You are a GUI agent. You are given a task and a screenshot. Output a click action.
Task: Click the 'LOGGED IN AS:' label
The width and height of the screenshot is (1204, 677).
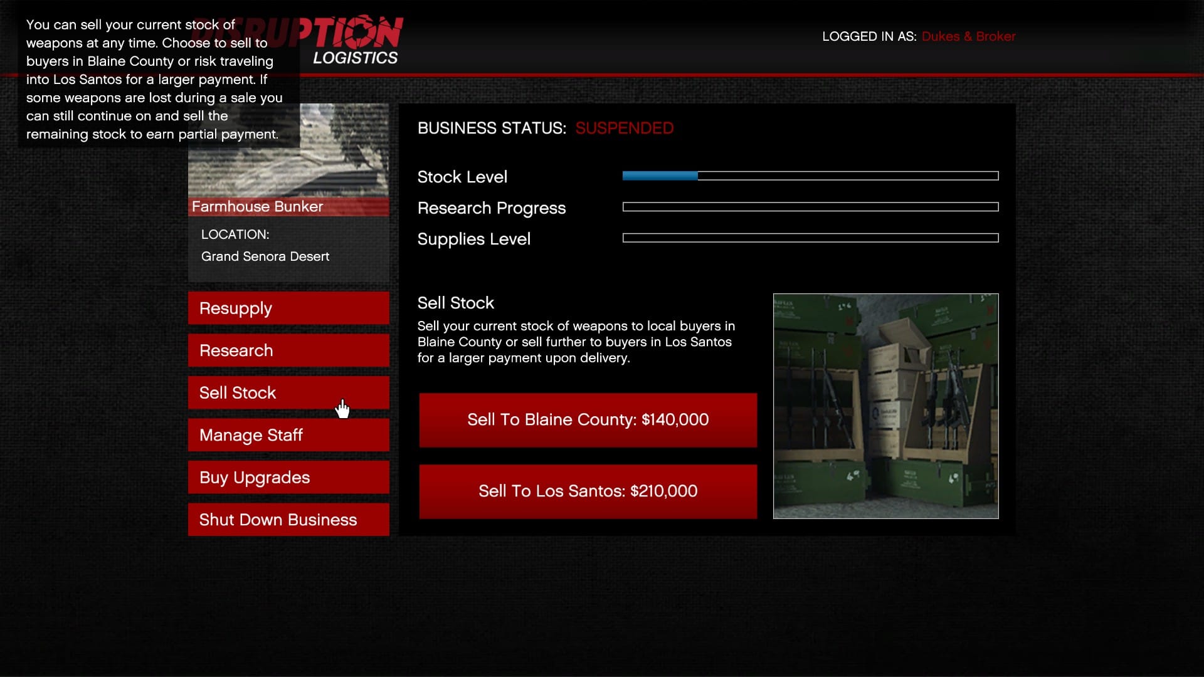coord(869,36)
